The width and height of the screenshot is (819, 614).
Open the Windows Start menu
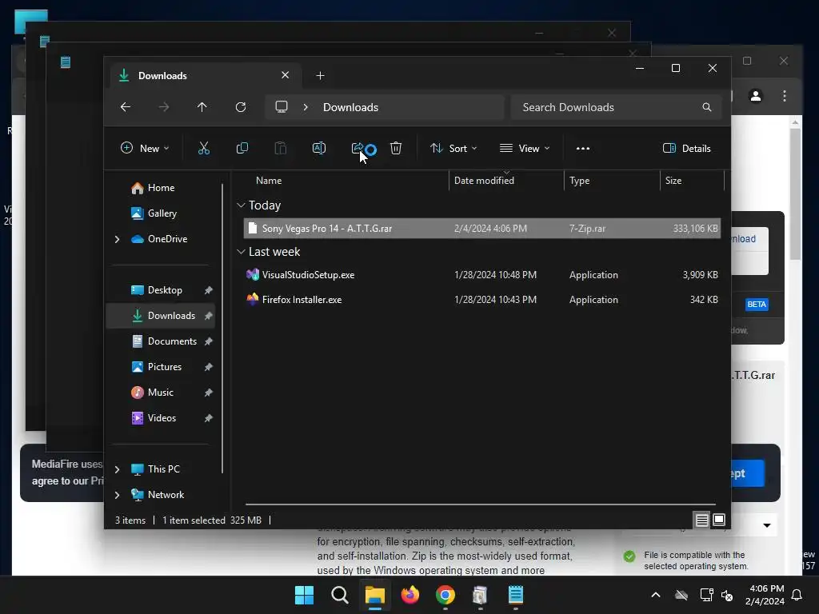click(304, 595)
